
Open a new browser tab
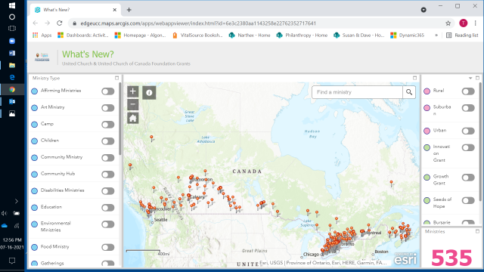[x=129, y=10]
